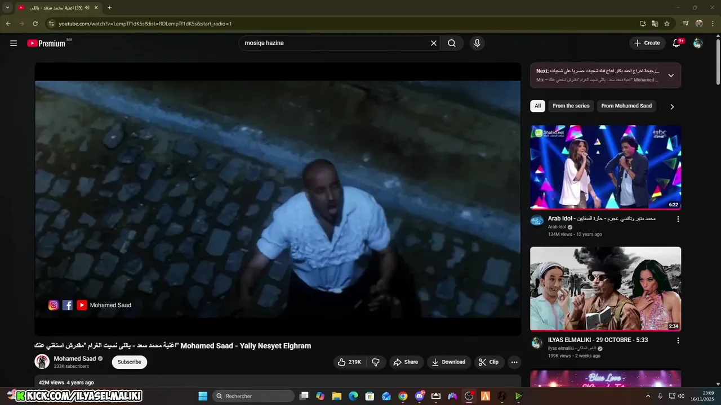Reload the page in browser
This screenshot has width=721, height=405.
[x=35, y=24]
